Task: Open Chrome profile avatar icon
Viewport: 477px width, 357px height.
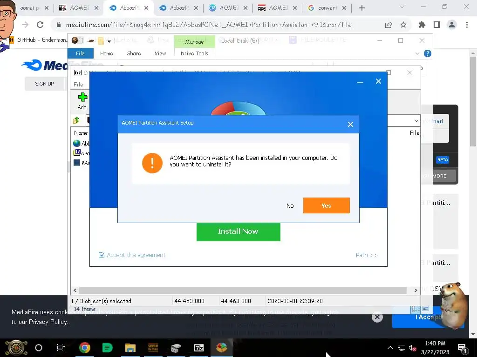Action: (452, 25)
